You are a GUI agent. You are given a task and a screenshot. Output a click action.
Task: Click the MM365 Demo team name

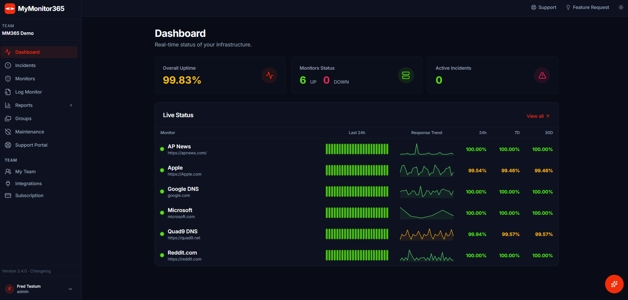(x=18, y=33)
